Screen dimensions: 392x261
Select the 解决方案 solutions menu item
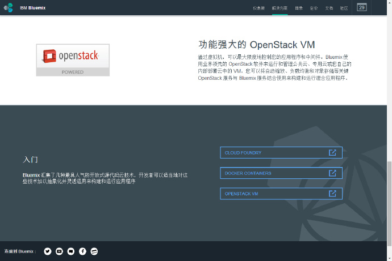click(280, 8)
